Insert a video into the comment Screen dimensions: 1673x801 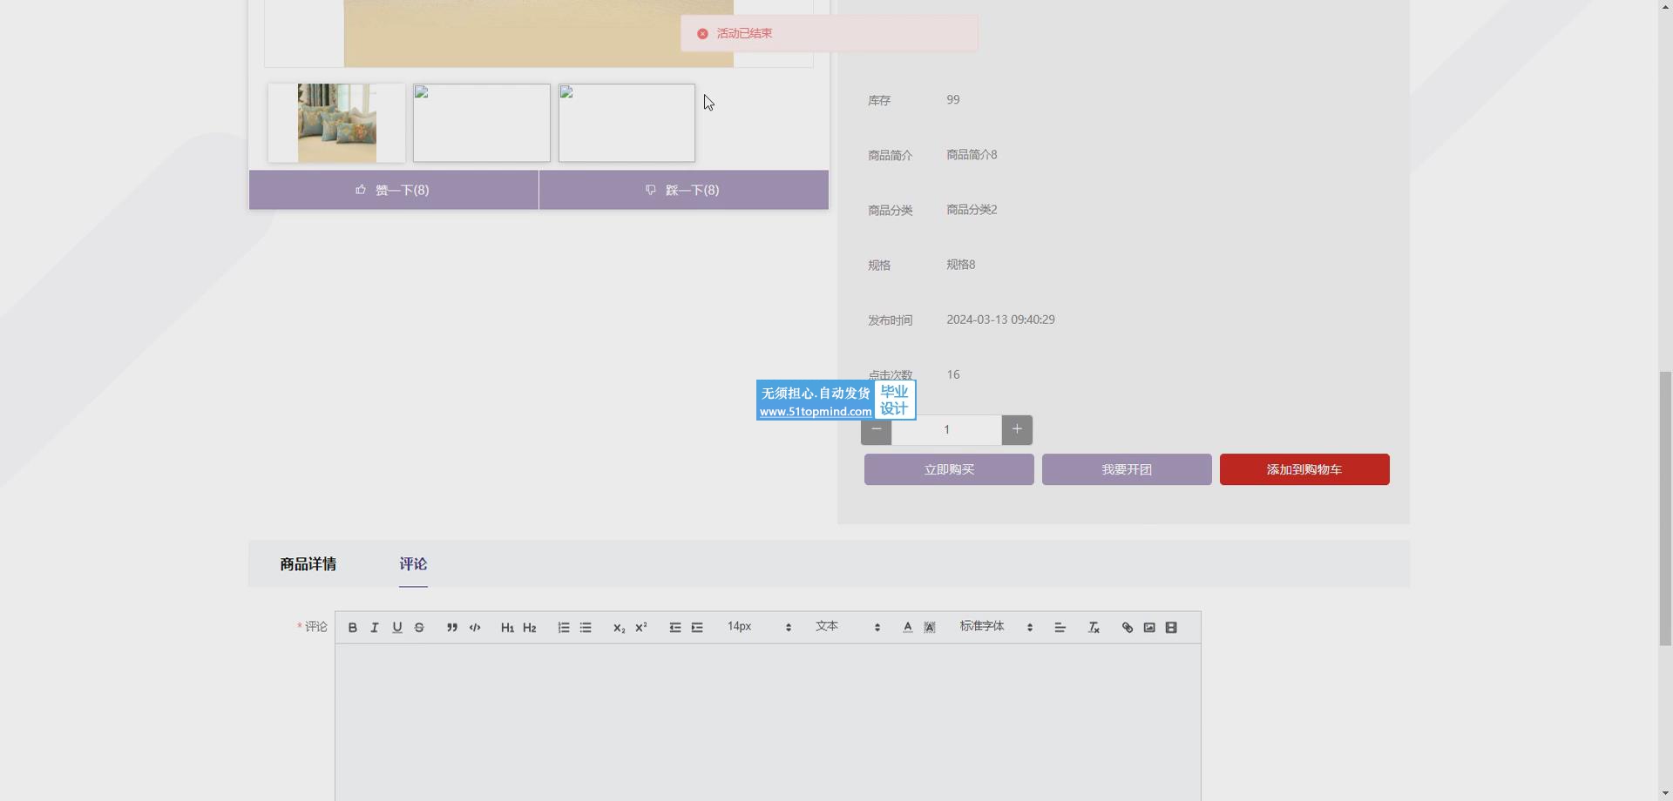coord(1171,628)
